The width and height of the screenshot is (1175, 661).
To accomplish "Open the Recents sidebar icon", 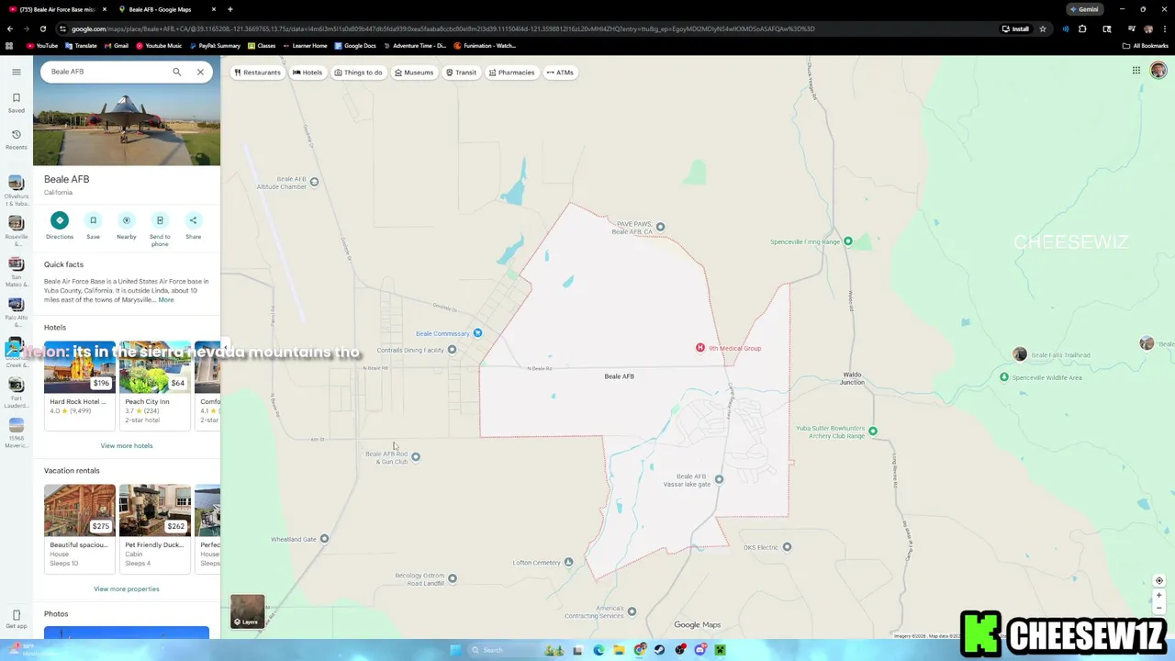I will point(16,139).
